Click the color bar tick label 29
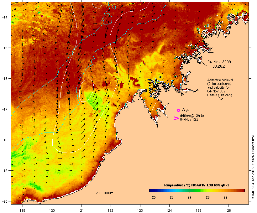 (226, 197)
